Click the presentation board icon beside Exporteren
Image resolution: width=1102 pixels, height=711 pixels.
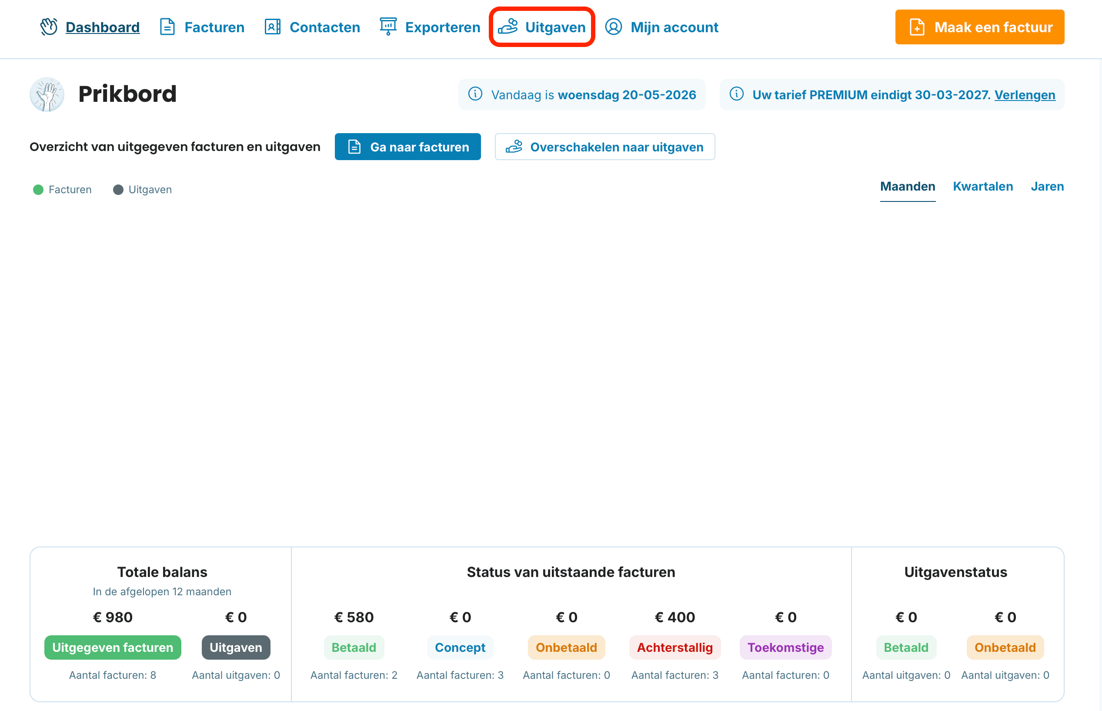[x=388, y=27]
